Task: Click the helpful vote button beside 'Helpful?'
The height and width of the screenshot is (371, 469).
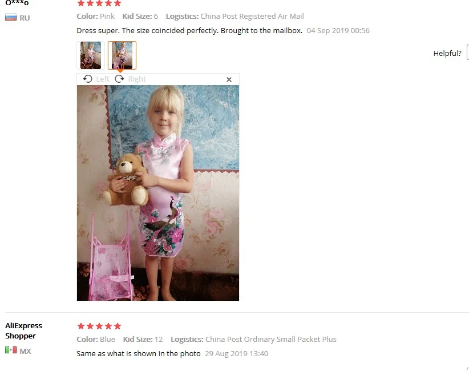Action: [468, 53]
